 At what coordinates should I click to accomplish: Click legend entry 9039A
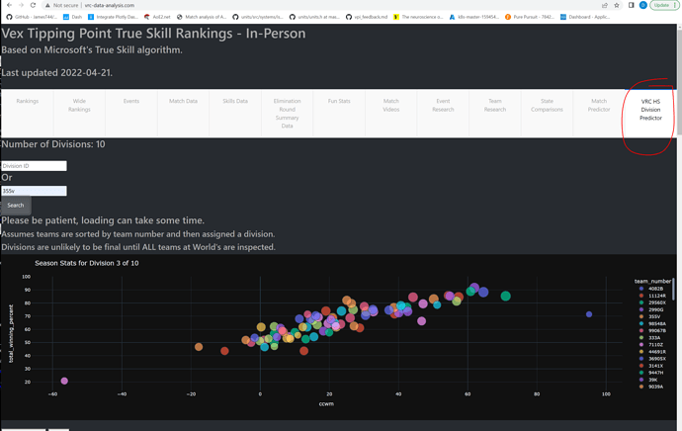(x=651, y=387)
